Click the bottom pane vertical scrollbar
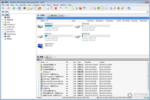The image size is (150, 100). (148, 78)
